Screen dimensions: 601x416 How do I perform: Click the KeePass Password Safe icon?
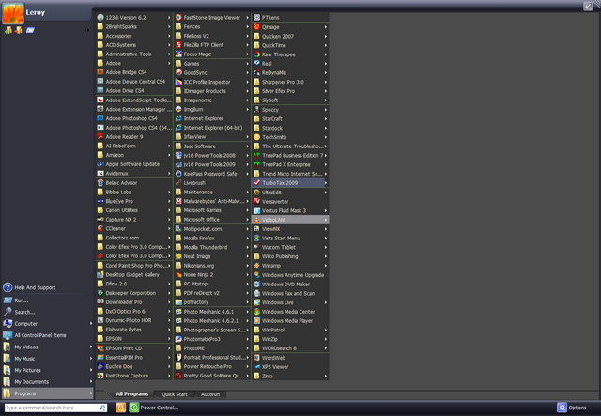click(178, 174)
